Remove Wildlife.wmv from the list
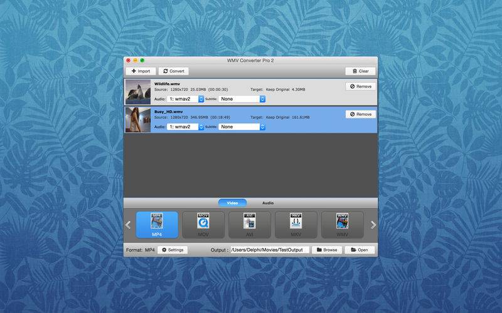The height and width of the screenshot is (313, 502). (360, 86)
